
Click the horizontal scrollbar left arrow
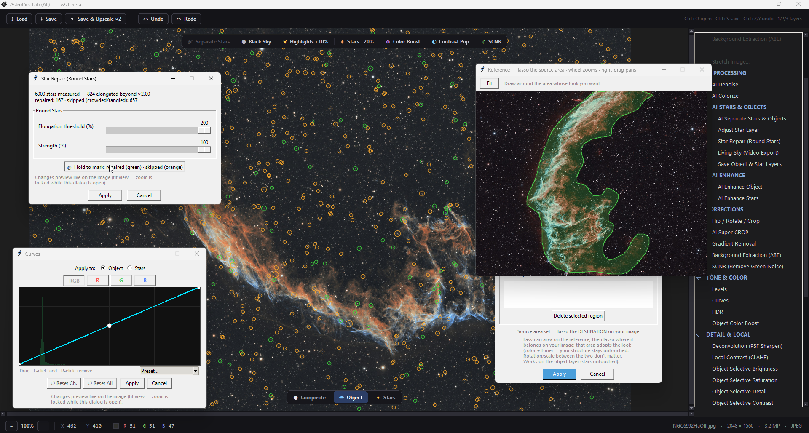tap(3, 414)
